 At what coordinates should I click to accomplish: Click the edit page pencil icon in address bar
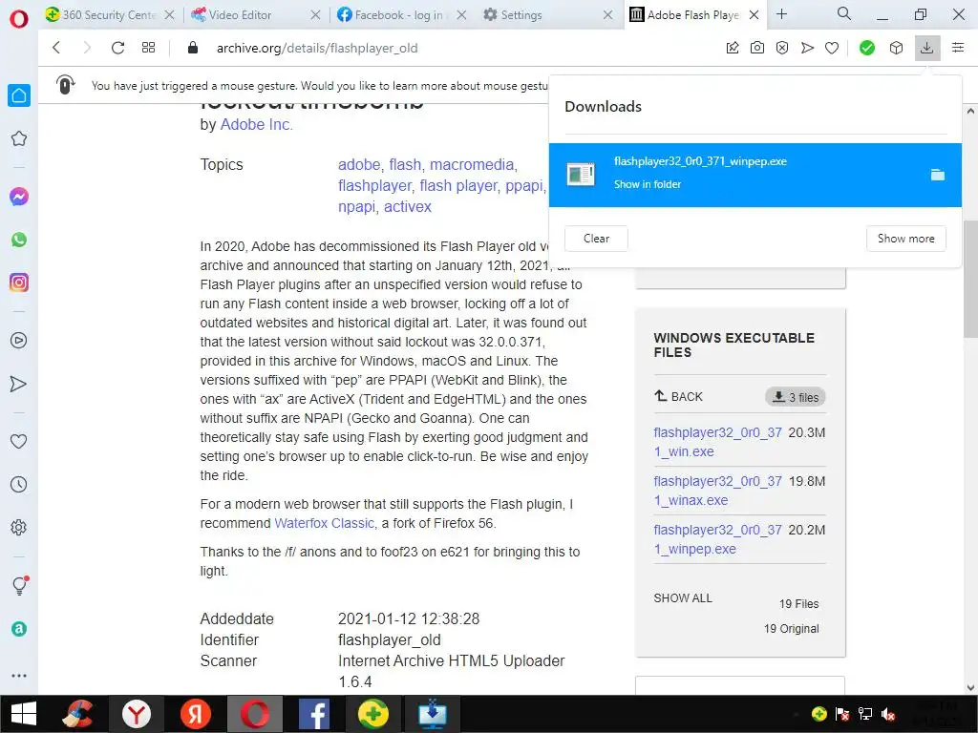tap(733, 48)
